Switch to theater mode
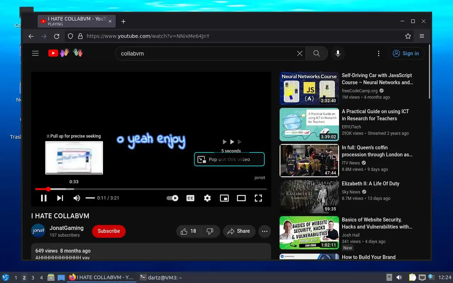Image resolution: width=453 pixels, height=283 pixels. click(241, 198)
